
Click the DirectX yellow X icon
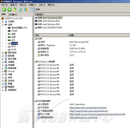coord(6,71)
